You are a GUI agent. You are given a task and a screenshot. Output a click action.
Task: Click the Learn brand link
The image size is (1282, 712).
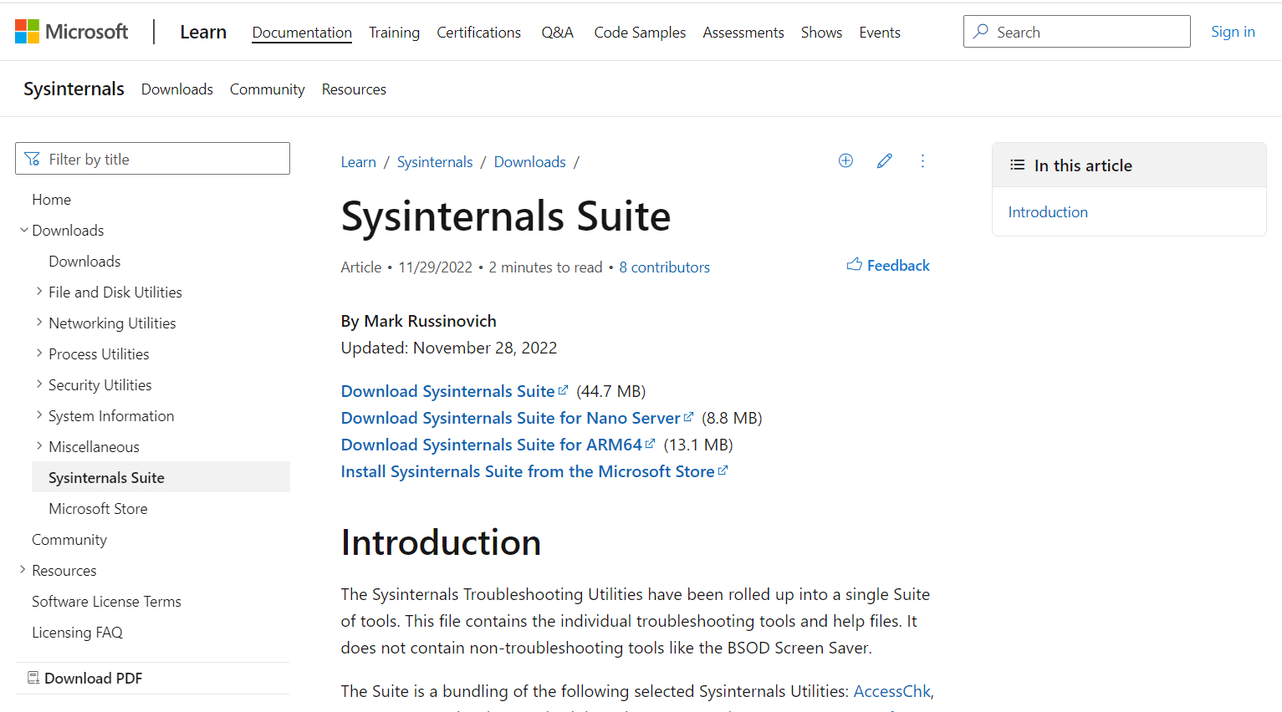[203, 32]
